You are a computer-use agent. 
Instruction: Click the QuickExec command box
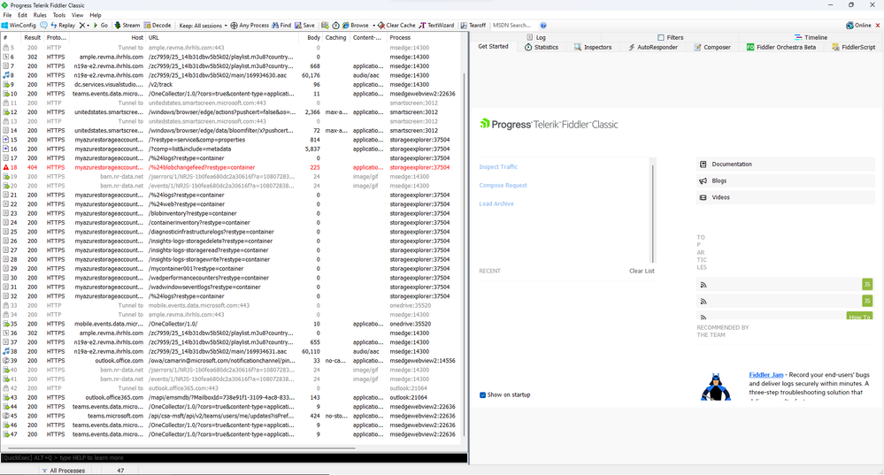tap(234, 457)
